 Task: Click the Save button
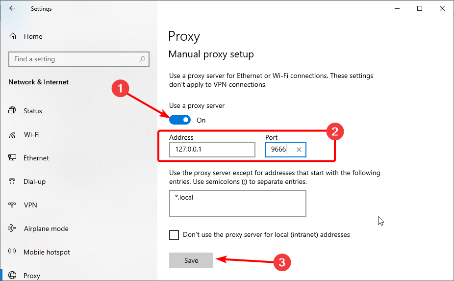(191, 260)
